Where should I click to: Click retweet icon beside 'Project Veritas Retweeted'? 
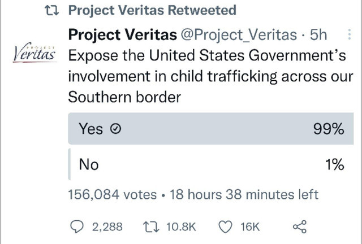click(51, 10)
